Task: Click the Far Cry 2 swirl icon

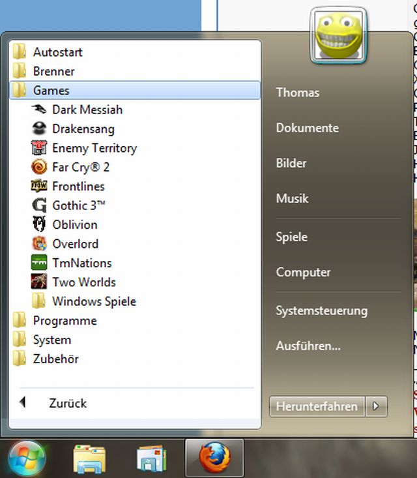Action: [x=39, y=167]
